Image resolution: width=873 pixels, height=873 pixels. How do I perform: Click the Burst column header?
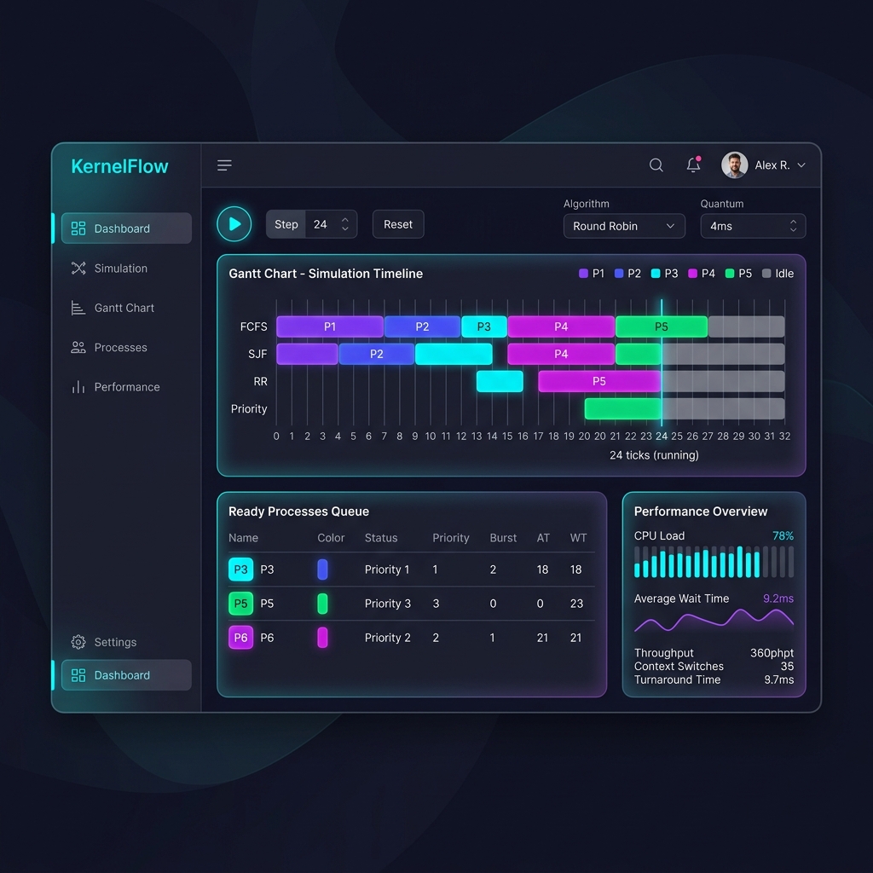click(503, 538)
